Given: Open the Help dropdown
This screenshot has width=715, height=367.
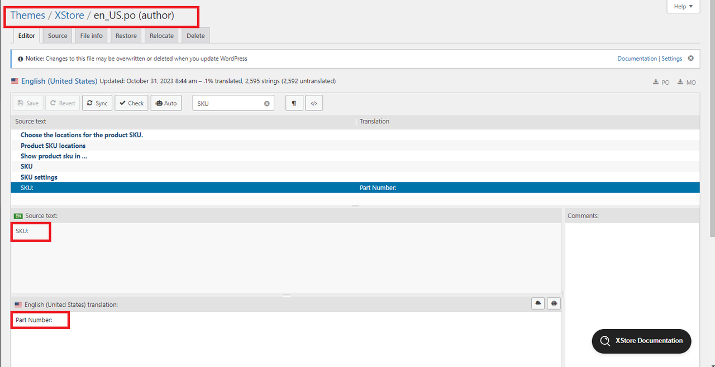Looking at the screenshot, I should [683, 6].
